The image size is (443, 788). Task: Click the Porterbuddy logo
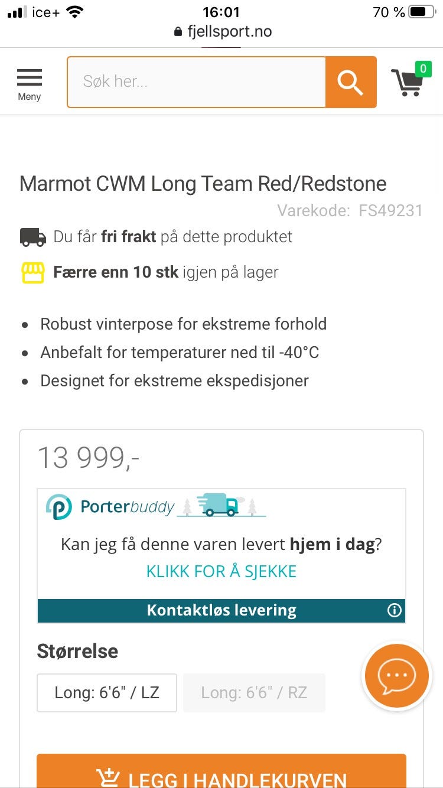(110, 507)
